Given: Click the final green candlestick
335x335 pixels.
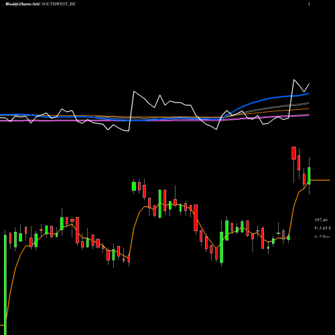Looking at the screenshot, I should pos(309,176).
